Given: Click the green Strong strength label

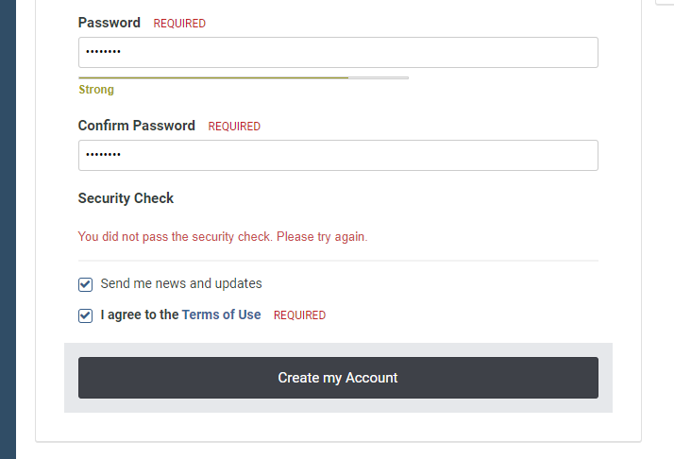Looking at the screenshot, I should click(x=96, y=90).
